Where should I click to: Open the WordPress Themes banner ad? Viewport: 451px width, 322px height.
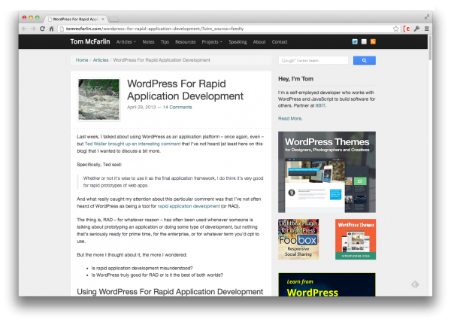click(327, 172)
